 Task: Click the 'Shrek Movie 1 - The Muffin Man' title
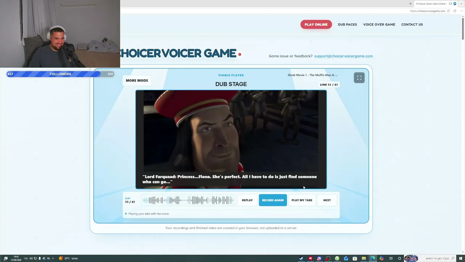pos(313,75)
